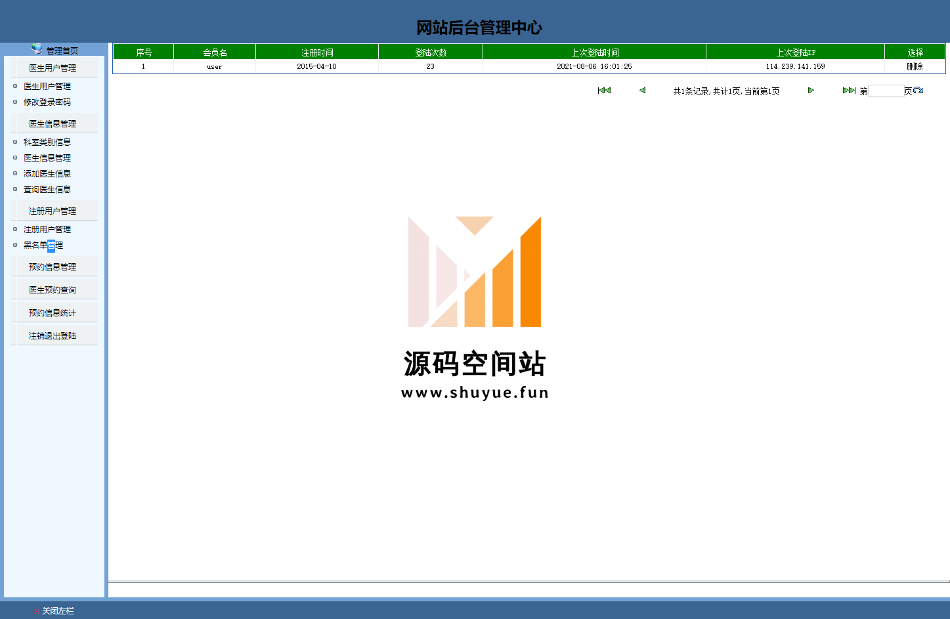Click 关闭左栏 to hide the sidebar
Screen dimensions: 950x619
[x=58, y=611]
